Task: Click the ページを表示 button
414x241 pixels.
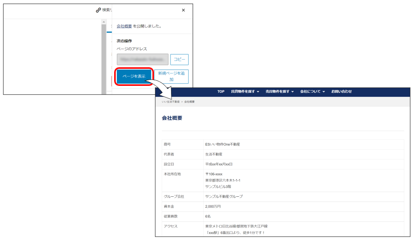Action: (x=134, y=76)
